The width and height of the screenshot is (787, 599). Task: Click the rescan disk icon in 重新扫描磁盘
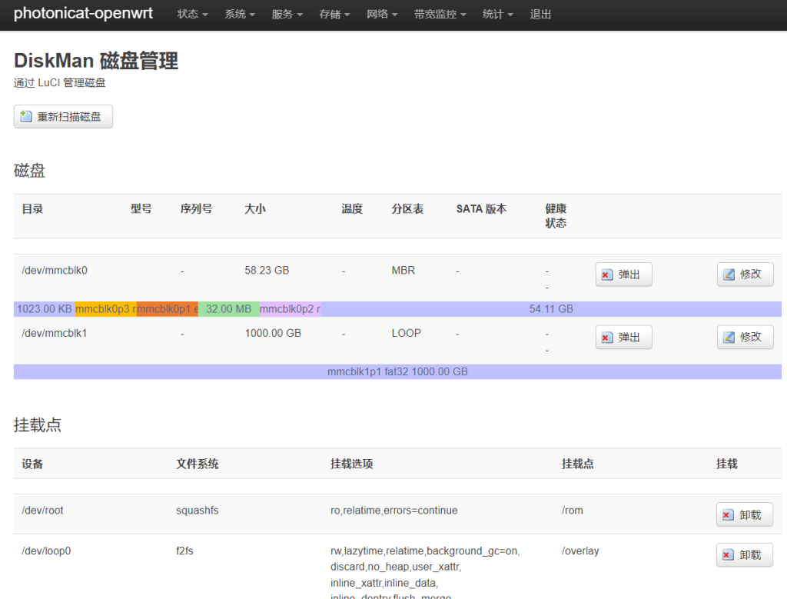click(26, 117)
